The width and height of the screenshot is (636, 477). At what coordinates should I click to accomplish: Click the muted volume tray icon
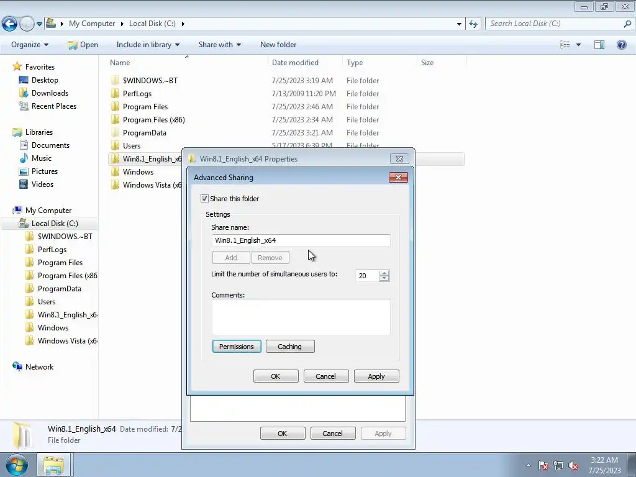click(573, 465)
